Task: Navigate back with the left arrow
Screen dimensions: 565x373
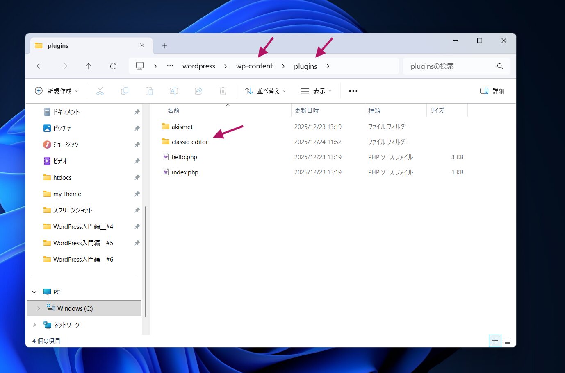Action: [x=40, y=66]
